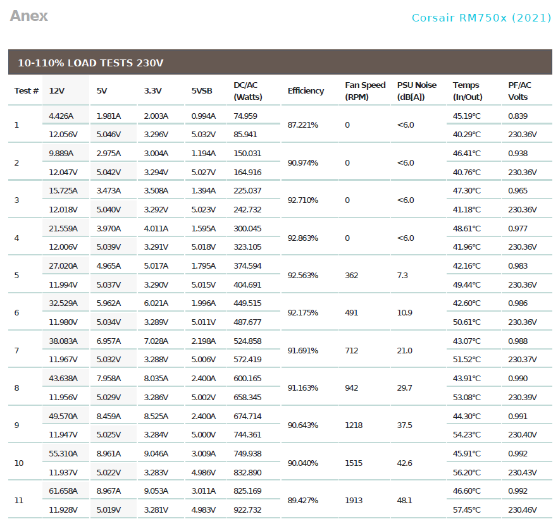Select the 12V column header
This screenshot has height=519, width=558.
[57, 91]
